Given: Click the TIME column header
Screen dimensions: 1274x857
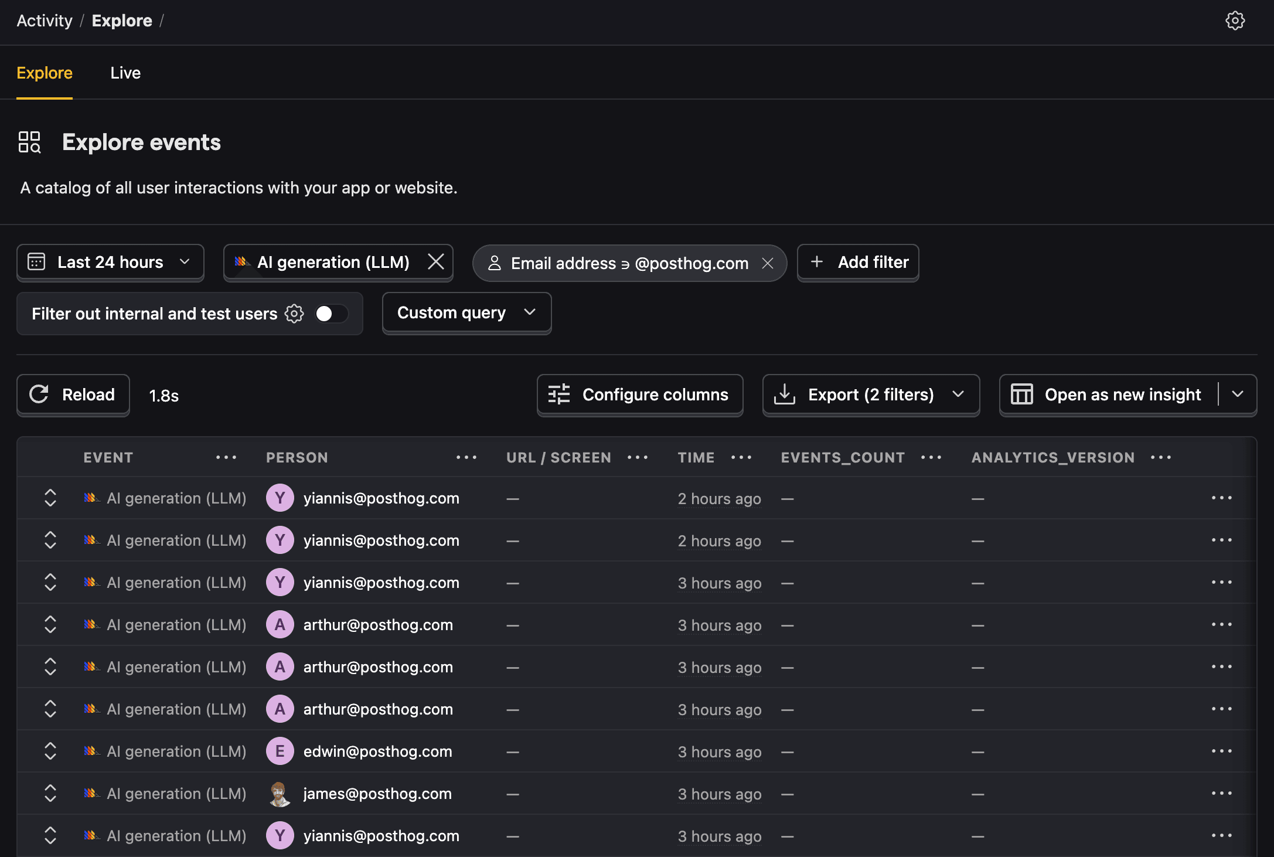Looking at the screenshot, I should coord(696,457).
